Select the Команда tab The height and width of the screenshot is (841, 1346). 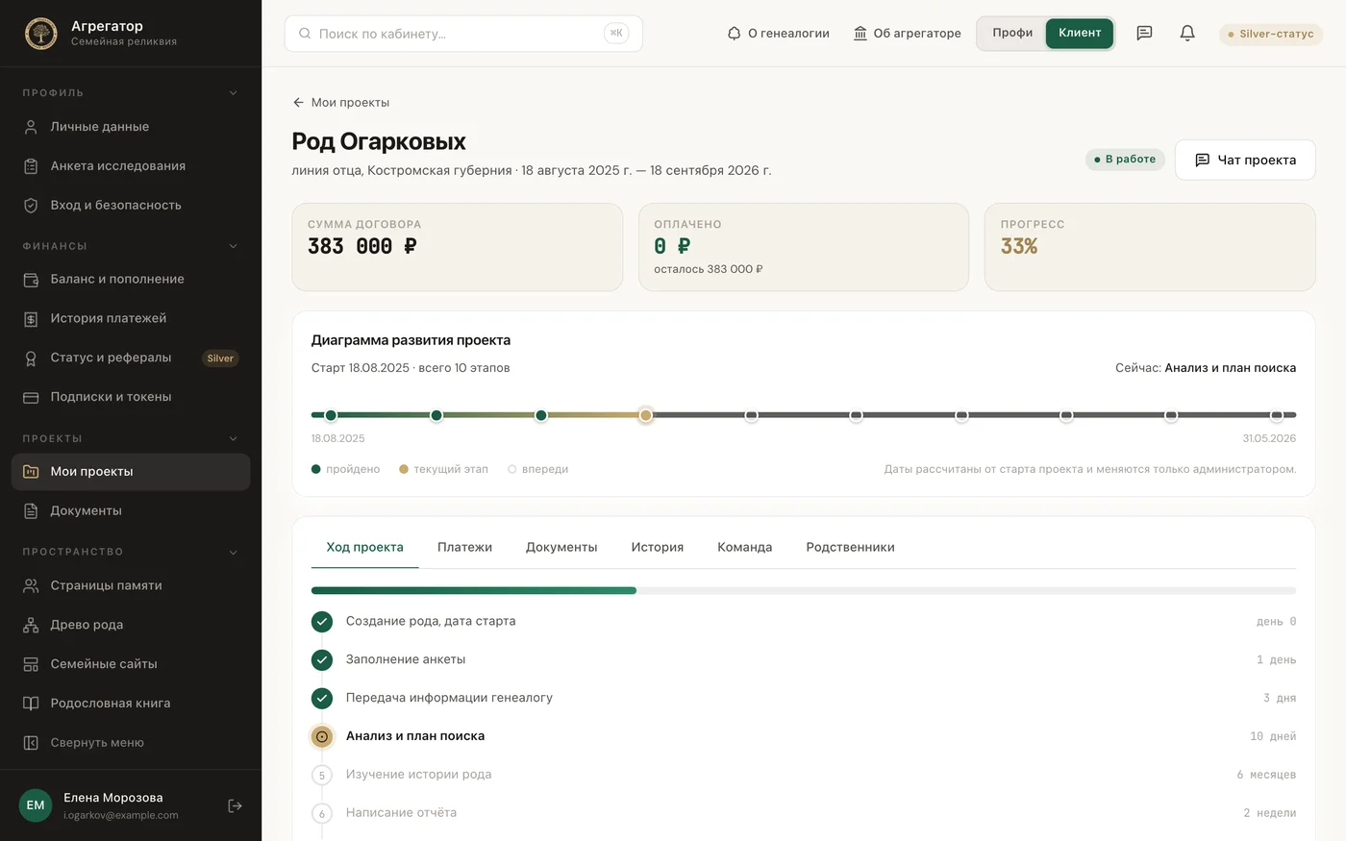pos(745,548)
